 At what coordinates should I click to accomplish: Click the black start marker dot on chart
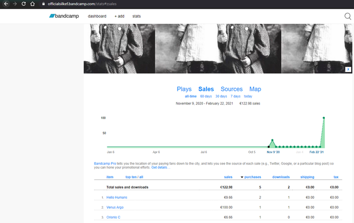(268, 147)
